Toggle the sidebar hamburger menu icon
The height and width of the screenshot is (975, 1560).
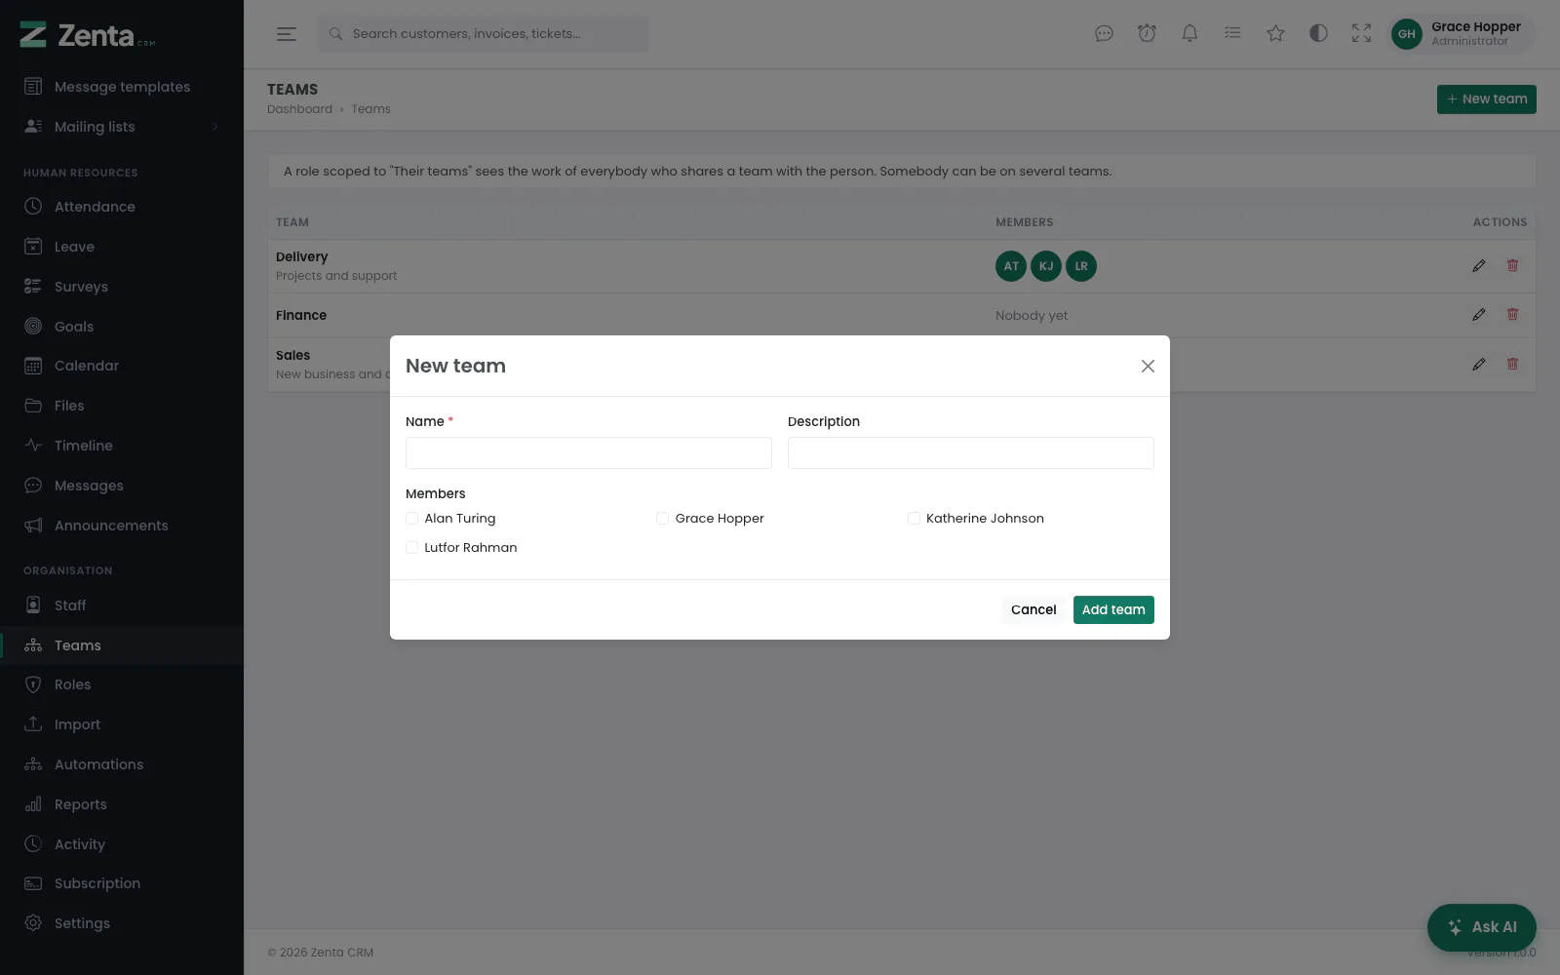click(x=286, y=34)
